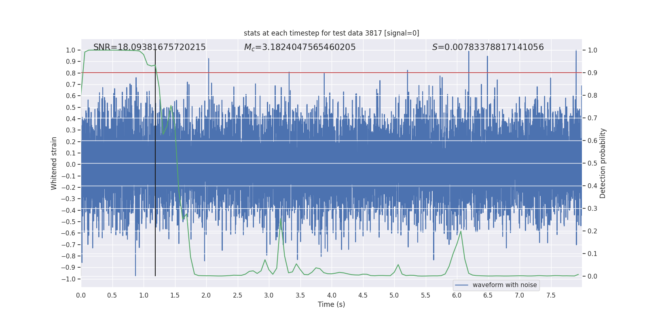
Task: Click the 3.0 tick on the time axis
Action: tap(269, 295)
